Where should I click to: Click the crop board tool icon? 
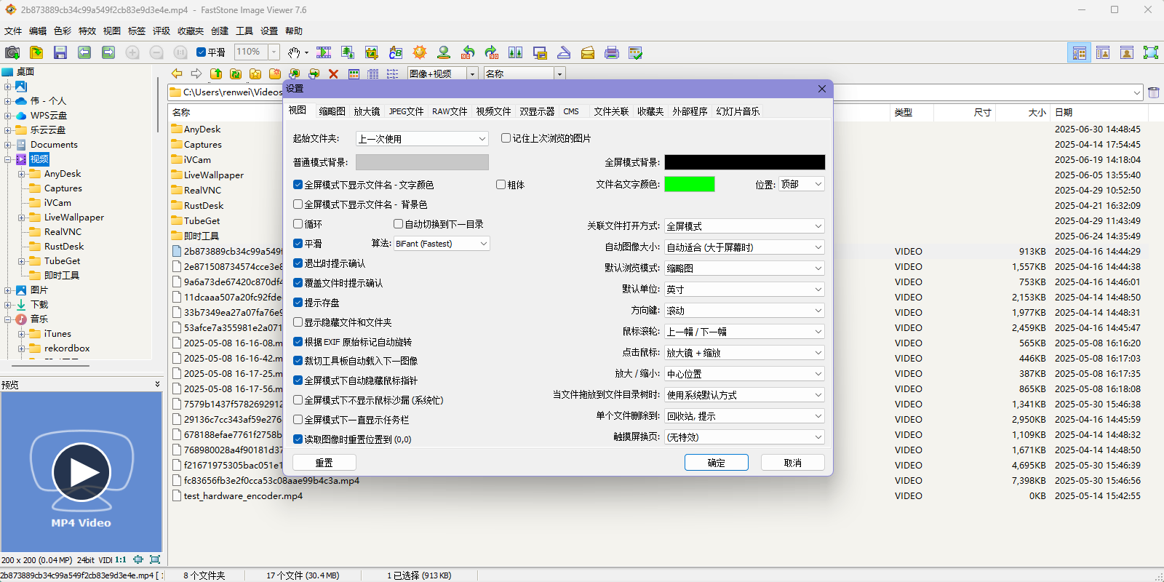click(x=372, y=52)
